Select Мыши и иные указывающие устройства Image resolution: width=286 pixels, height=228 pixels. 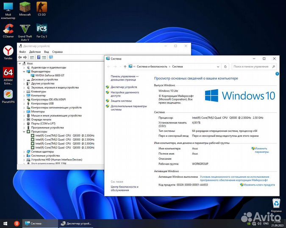pos(56,115)
